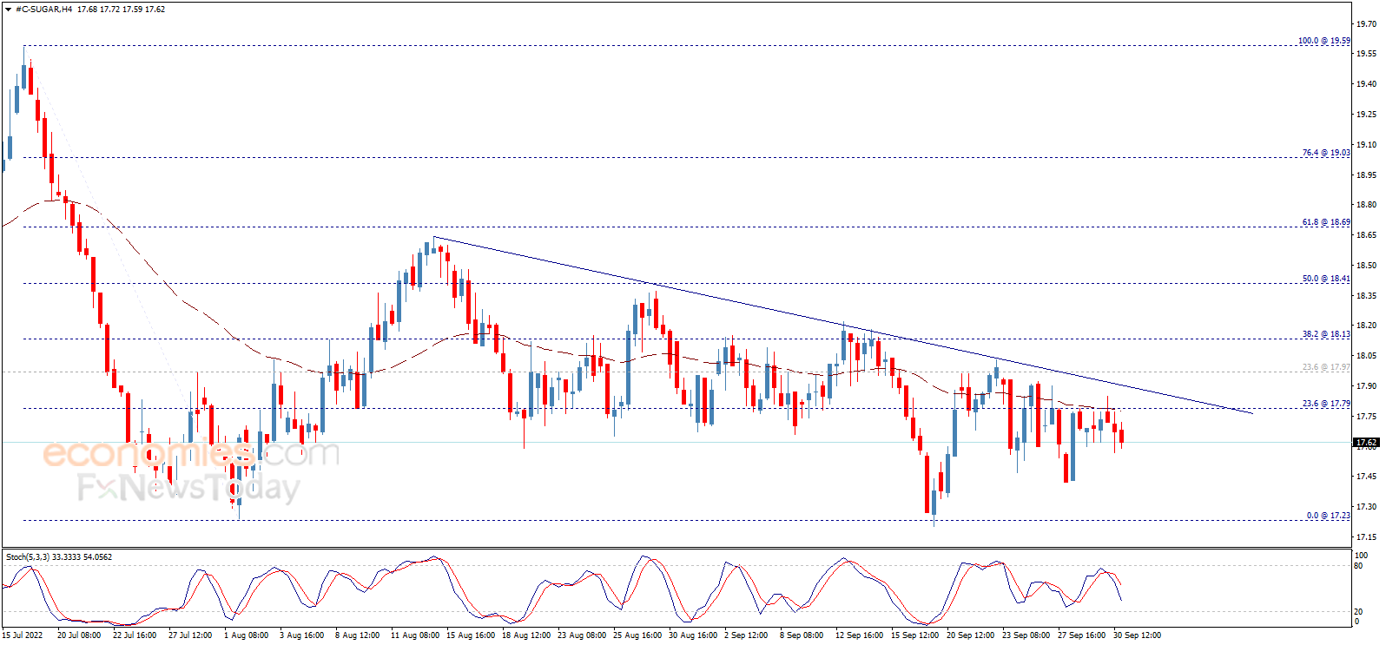Click time axis label 3 Aug 16:00
The width and height of the screenshot is (1386, 645).
click(301, 635)
